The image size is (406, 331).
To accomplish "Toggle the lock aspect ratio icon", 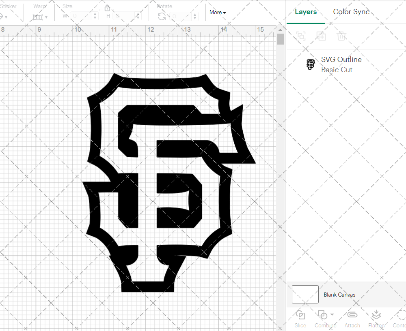I will (x=107, y=8).
